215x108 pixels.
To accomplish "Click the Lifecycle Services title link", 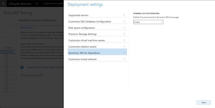I will [x=20, y=4].
